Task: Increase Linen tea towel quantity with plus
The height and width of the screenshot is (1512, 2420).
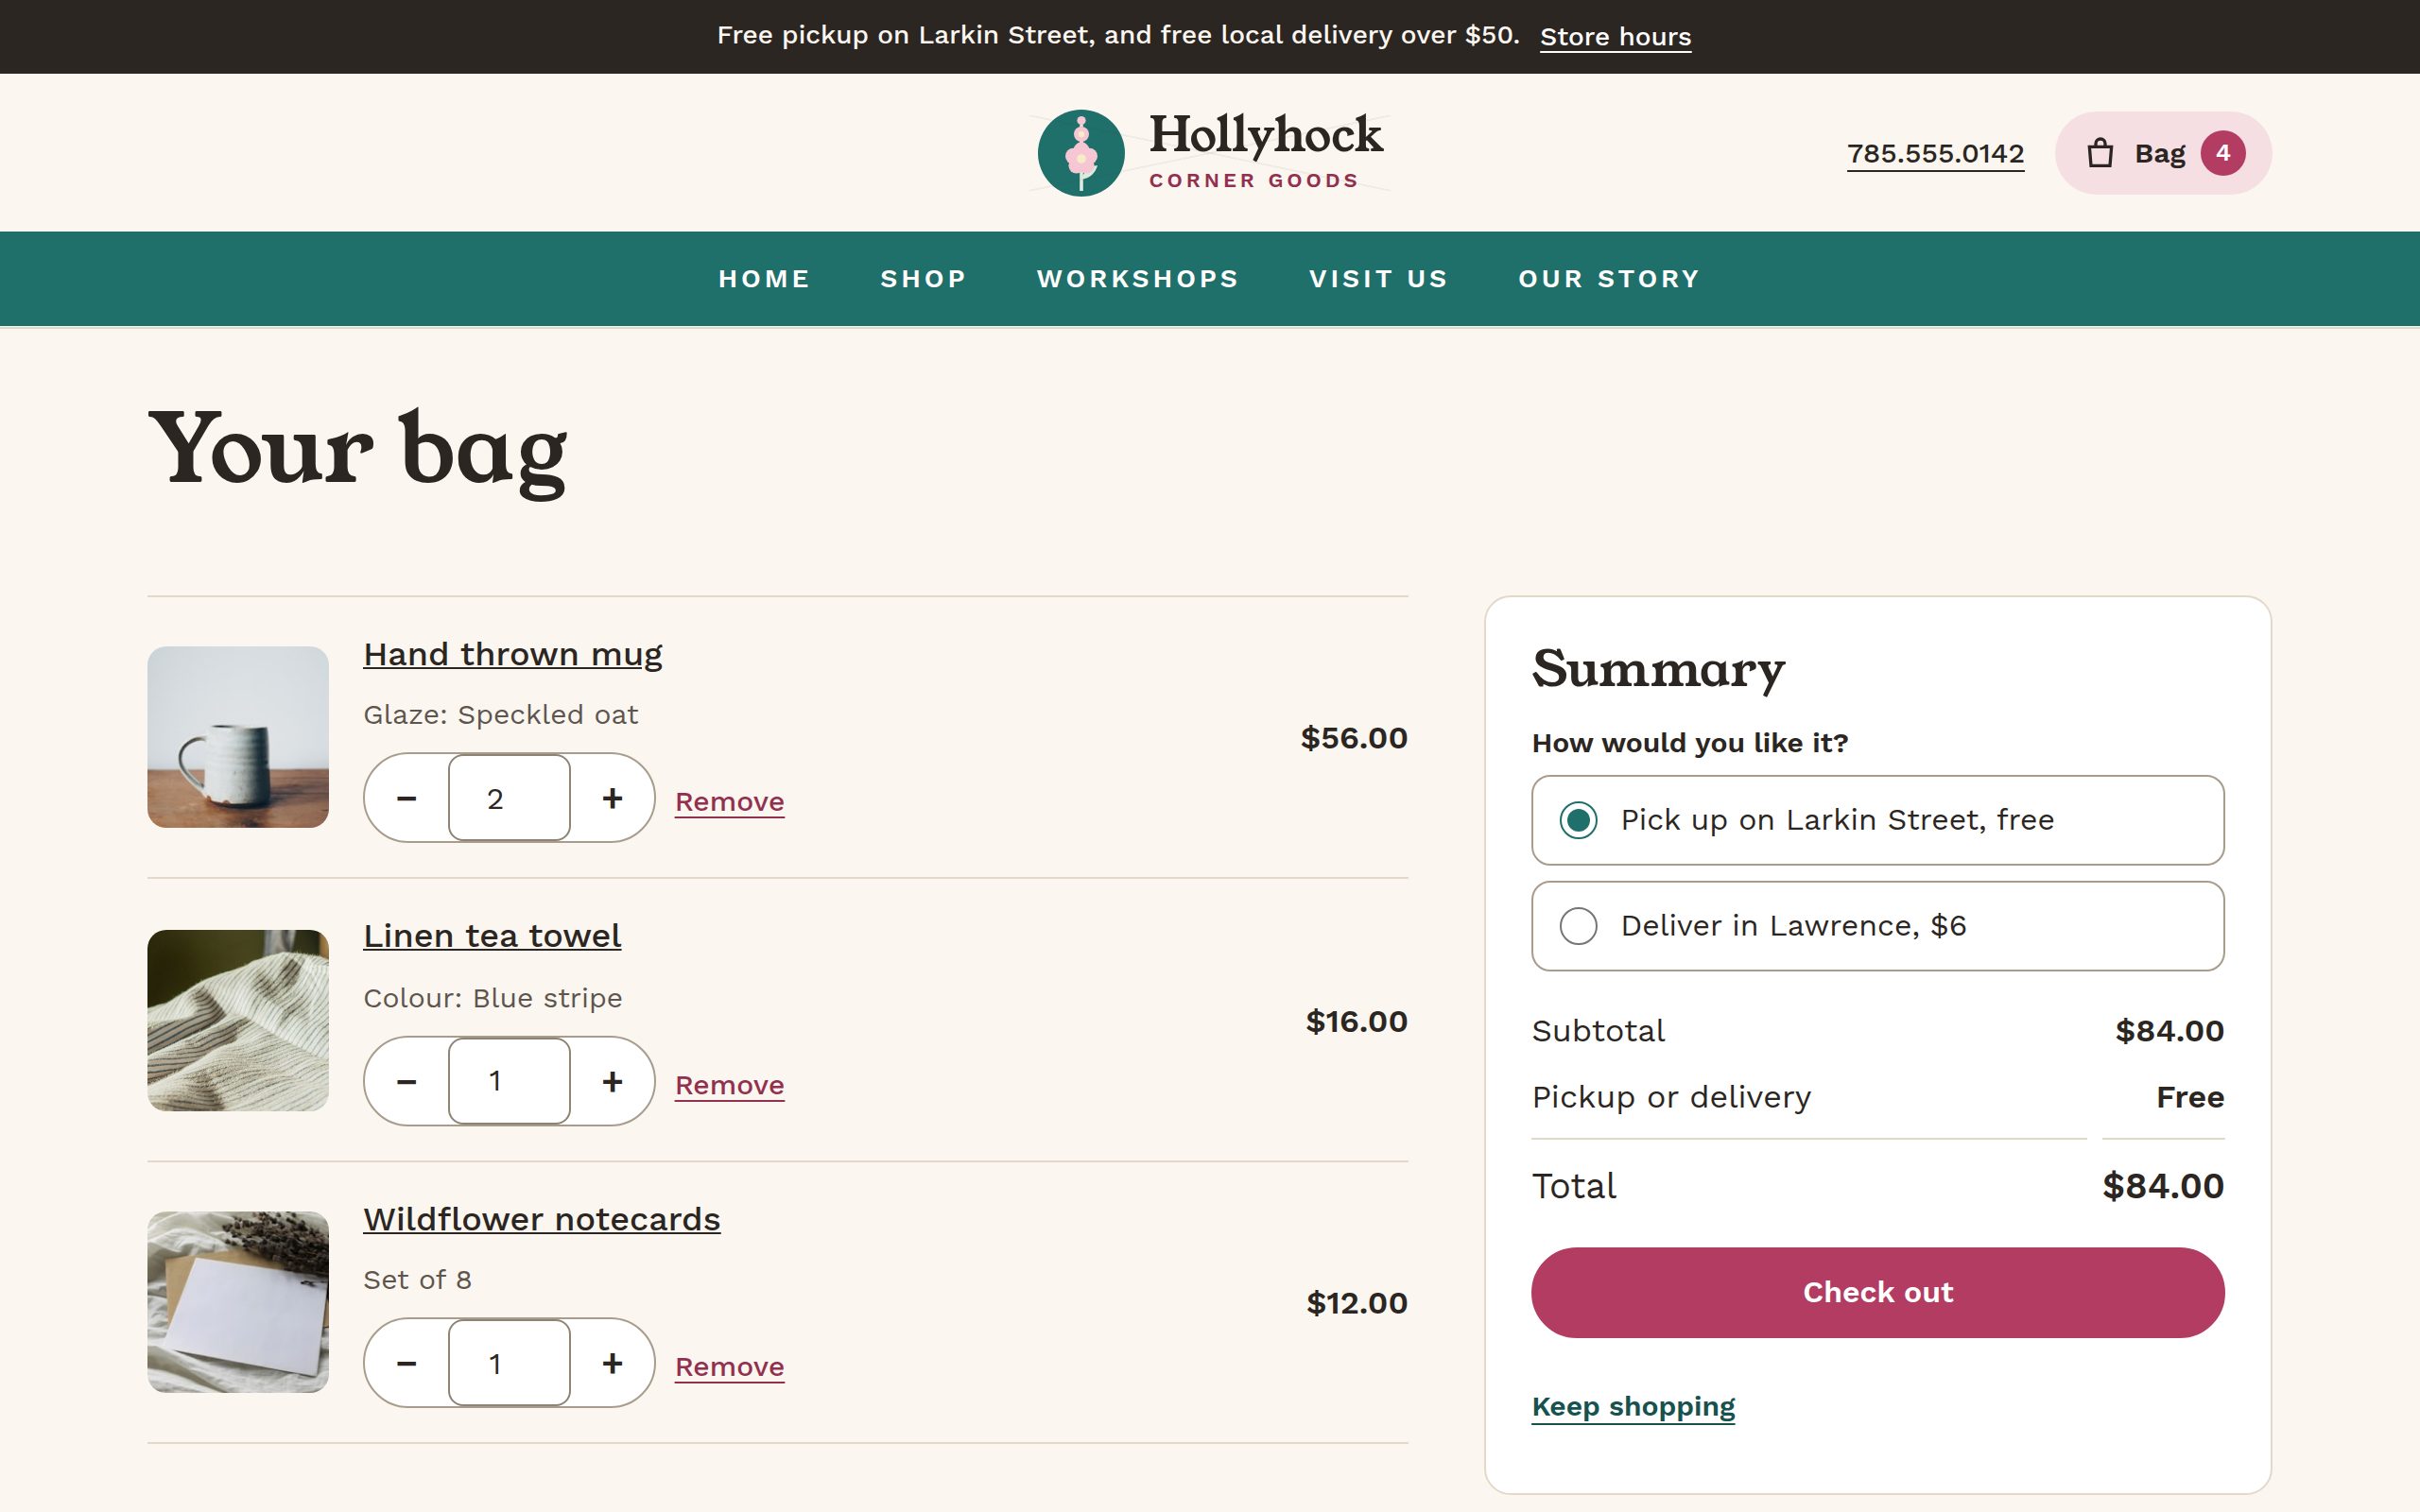Action: point(612,1081)
